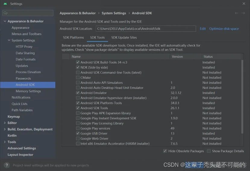Screen dimensions: 250x171
Task: Select the SDK Tools tab
Action: tap(97, 38)
